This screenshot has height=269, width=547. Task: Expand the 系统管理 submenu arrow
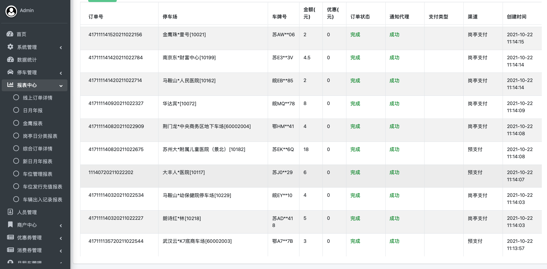[61, 47]
